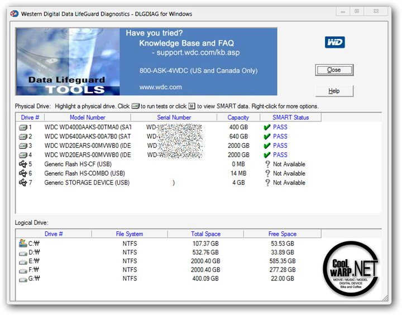Click the Close button
402x315 pixels.
(x=334, y=70)
